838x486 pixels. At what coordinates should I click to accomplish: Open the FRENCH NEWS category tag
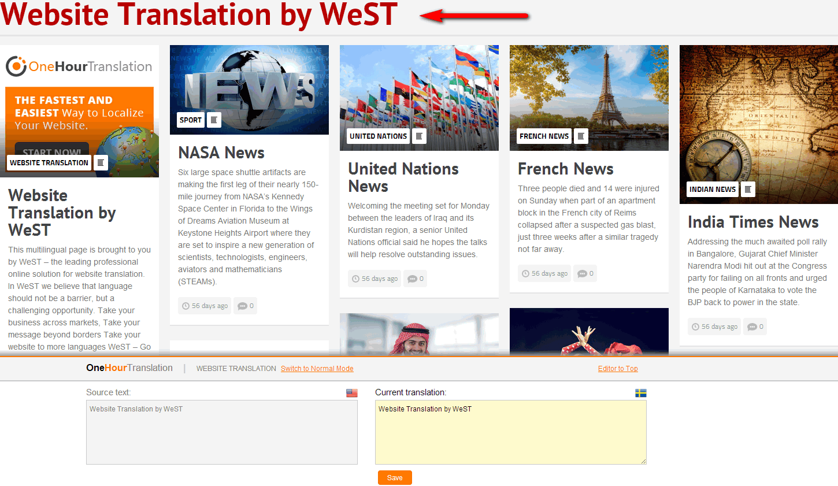point(544,136)
